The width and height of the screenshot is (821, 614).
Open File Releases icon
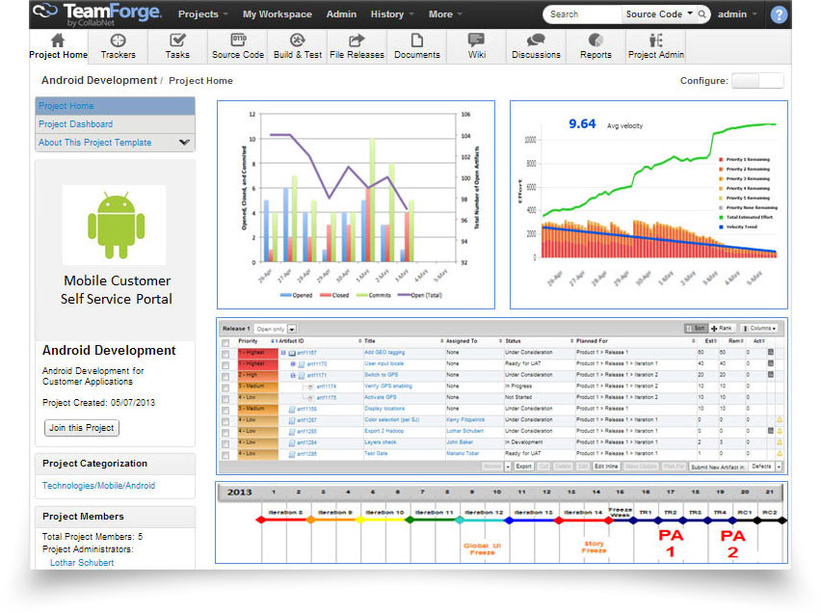tap(357, 44)
